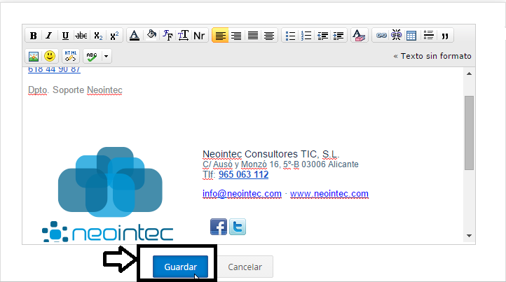
Task: Click the 'Neointec Consultores TIC, S.L.' line
Action: pos(271,154)
